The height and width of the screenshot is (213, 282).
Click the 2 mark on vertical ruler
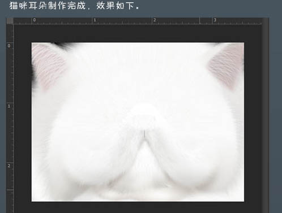tap(9, 166)
